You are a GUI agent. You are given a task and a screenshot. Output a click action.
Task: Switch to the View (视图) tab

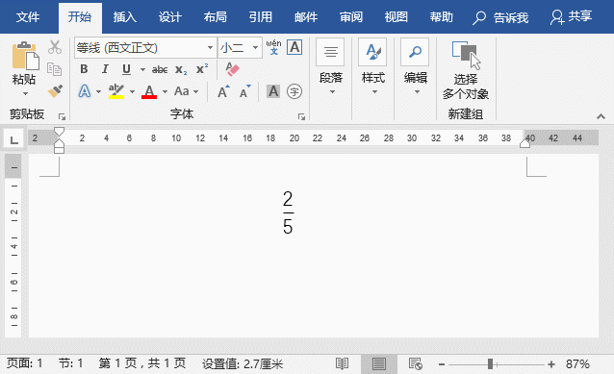pos(397,17)
